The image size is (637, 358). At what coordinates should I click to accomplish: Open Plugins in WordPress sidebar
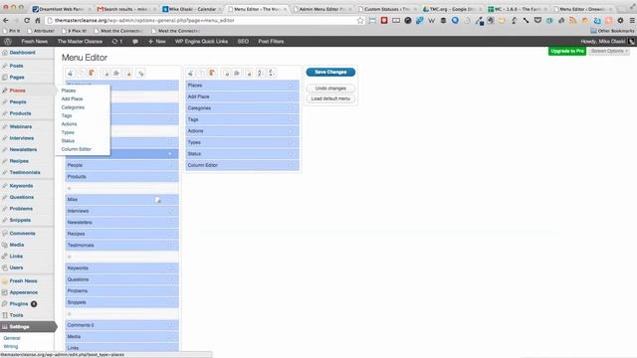tap(19, 304)
